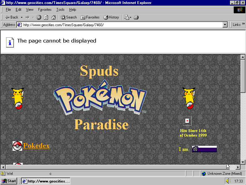Viewport: 246px width, 185px height.
Task: Click the IE icon in the title bar
Action: tap(3, 3)
